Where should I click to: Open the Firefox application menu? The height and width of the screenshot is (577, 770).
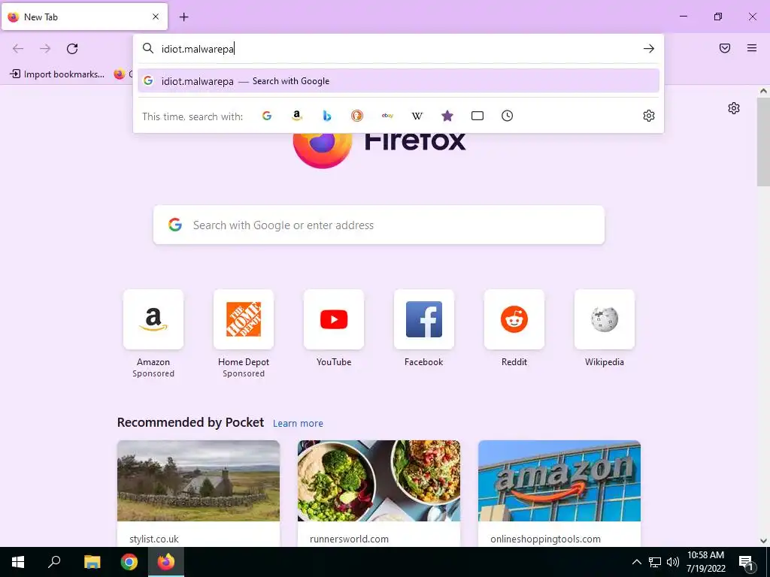click(x=752, y=48)
